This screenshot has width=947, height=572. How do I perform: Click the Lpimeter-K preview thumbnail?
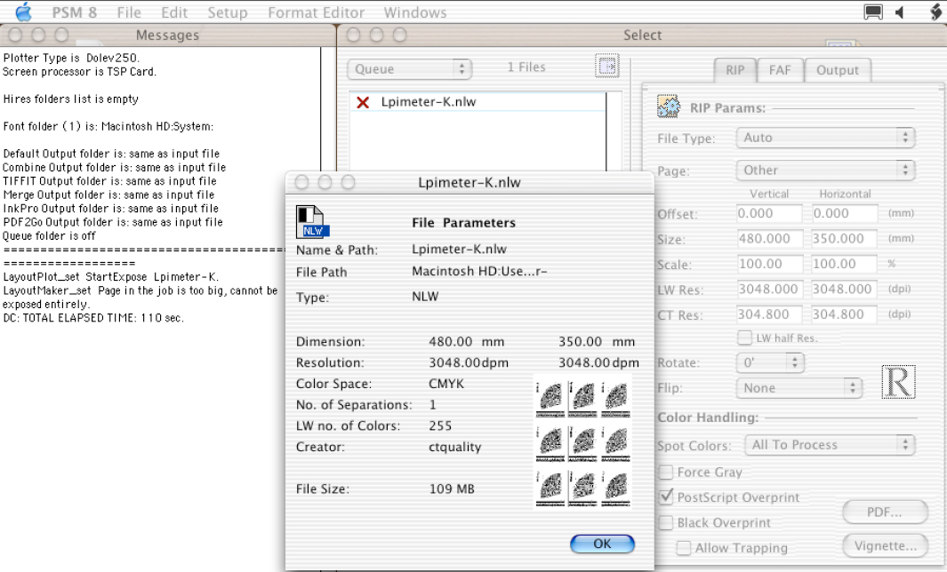[x=582, y=441]
